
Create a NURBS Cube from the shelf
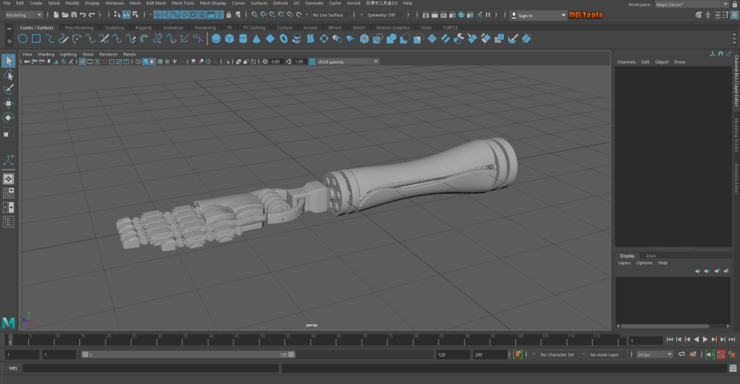pos(229,39)
